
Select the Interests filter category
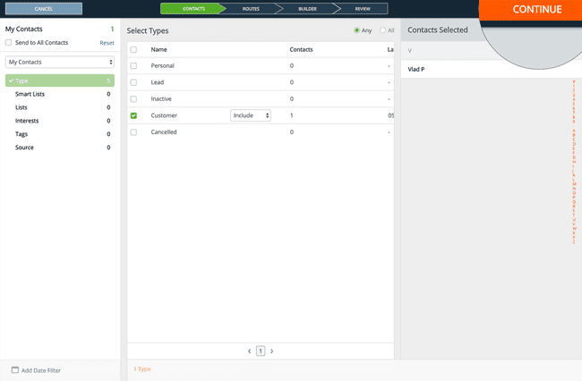coord(60,121)
